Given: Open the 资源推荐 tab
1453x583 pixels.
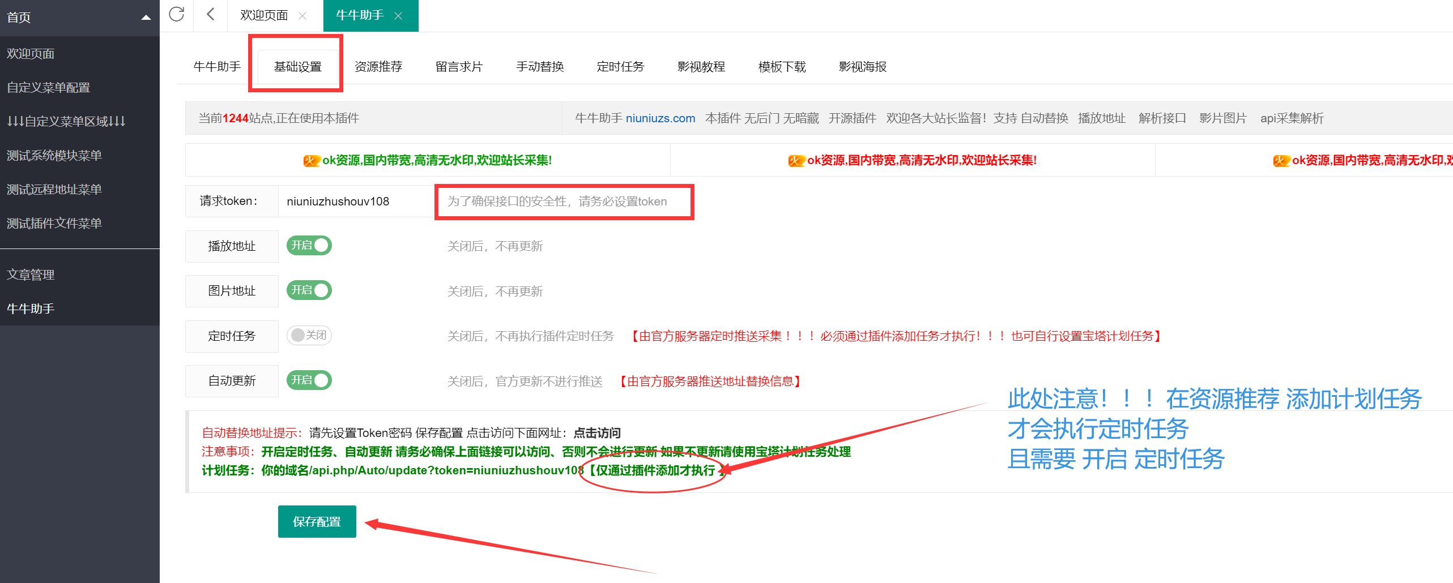Looking at the screenshot, I should [x=378, y=67].
